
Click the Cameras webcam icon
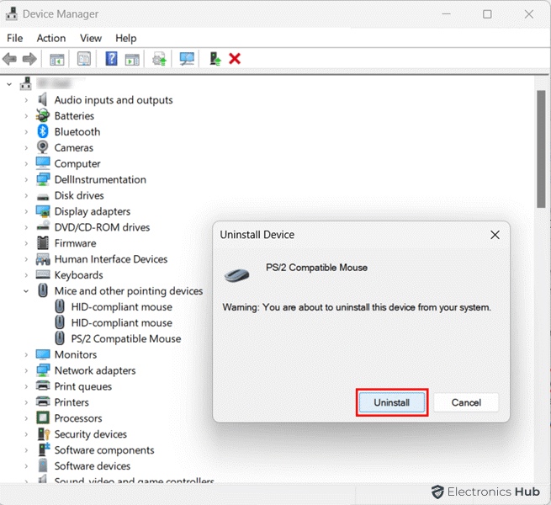43,147
